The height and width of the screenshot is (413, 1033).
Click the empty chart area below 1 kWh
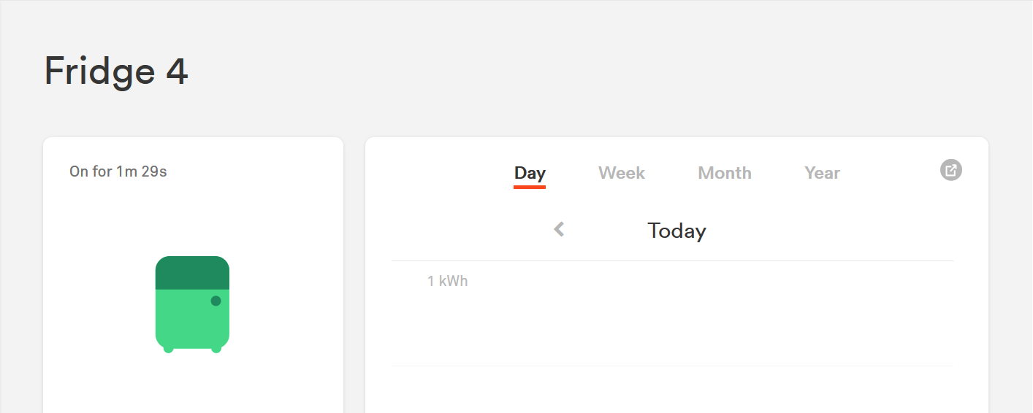[x=672, y=321]
